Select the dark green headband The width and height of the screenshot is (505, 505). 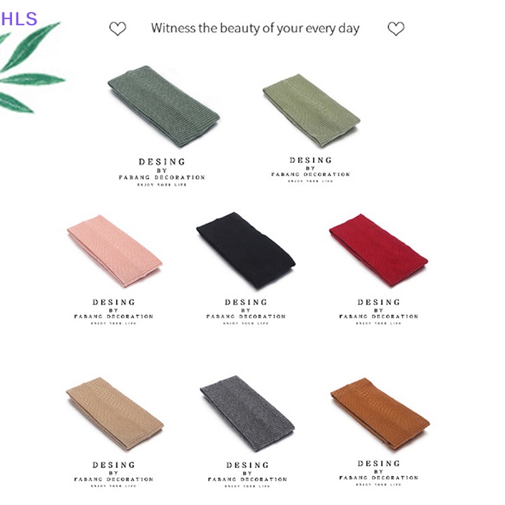tap(163, 106)
